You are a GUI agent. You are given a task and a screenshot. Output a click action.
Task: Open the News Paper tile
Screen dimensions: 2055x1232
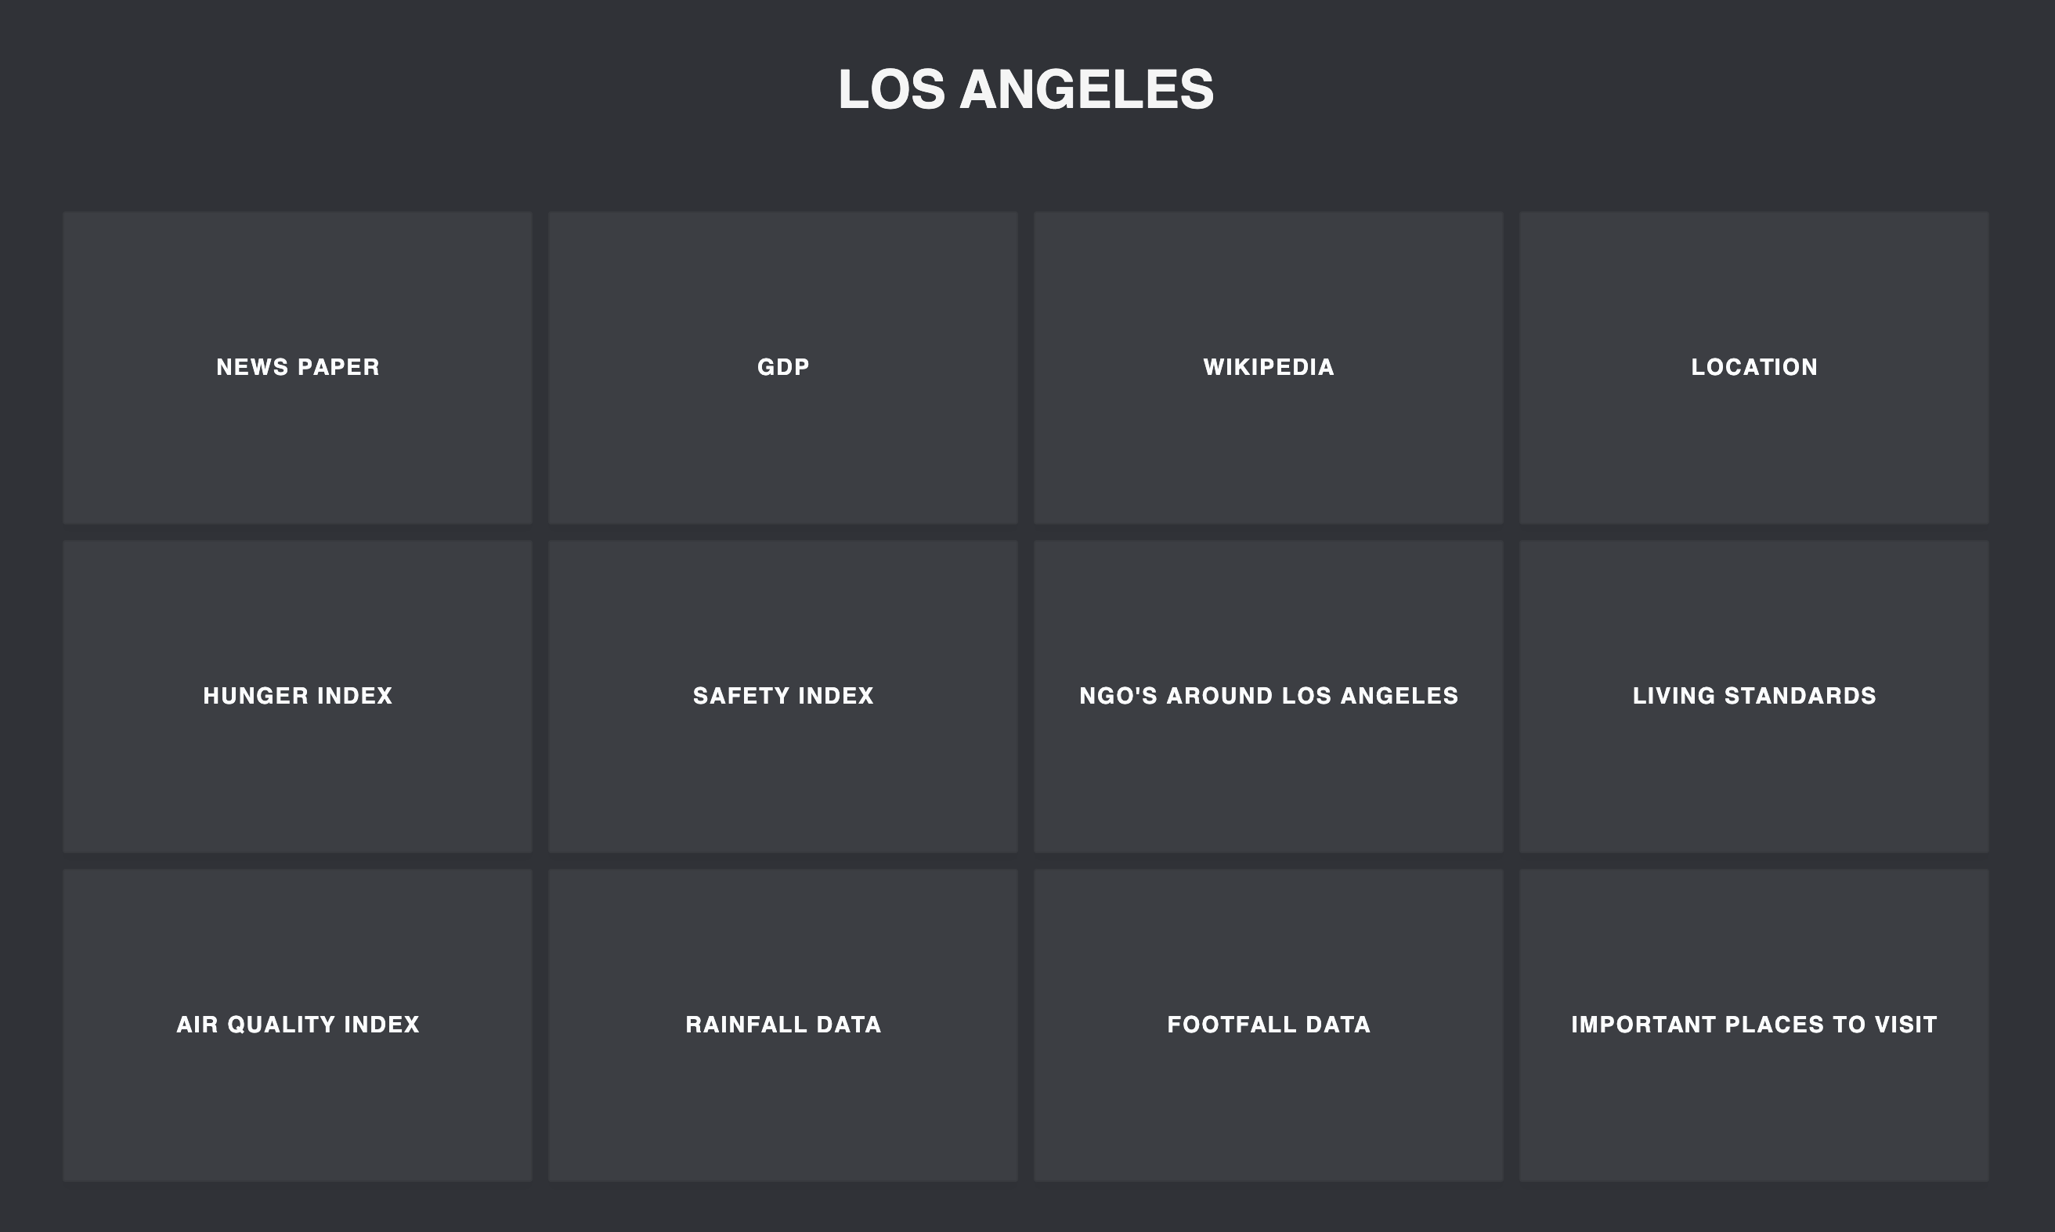click(x=298, y=367)
